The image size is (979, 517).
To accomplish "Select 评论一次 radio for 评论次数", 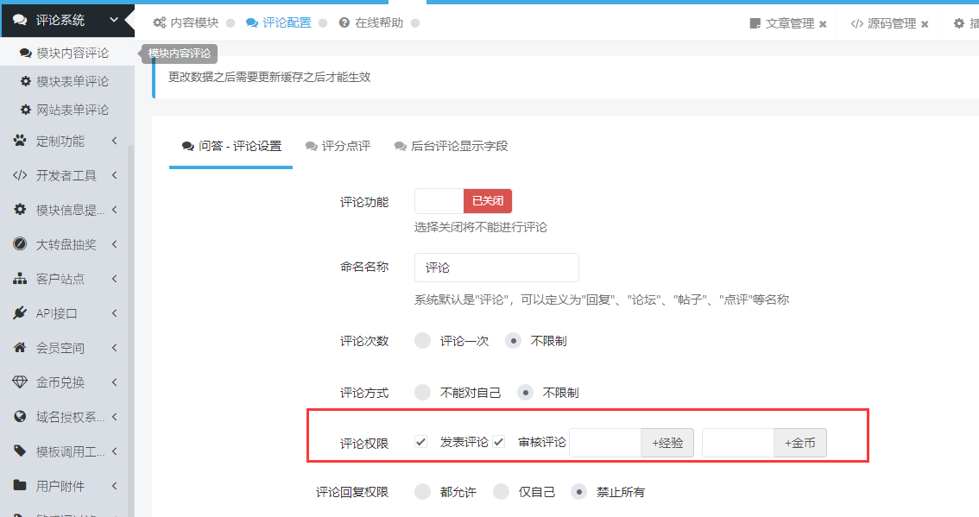I will (x=423, y=340).
